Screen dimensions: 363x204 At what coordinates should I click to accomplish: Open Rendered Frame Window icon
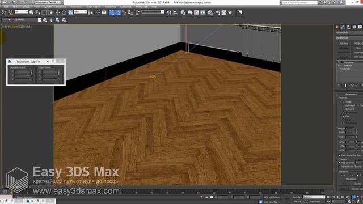click(224, 12)
